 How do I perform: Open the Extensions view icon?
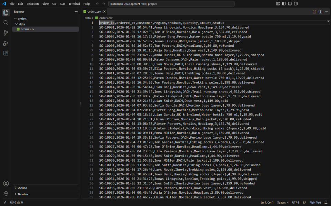(x=6, y=53)
